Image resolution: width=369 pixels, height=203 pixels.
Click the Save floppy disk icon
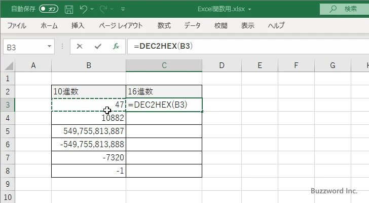tap(69, 9)
